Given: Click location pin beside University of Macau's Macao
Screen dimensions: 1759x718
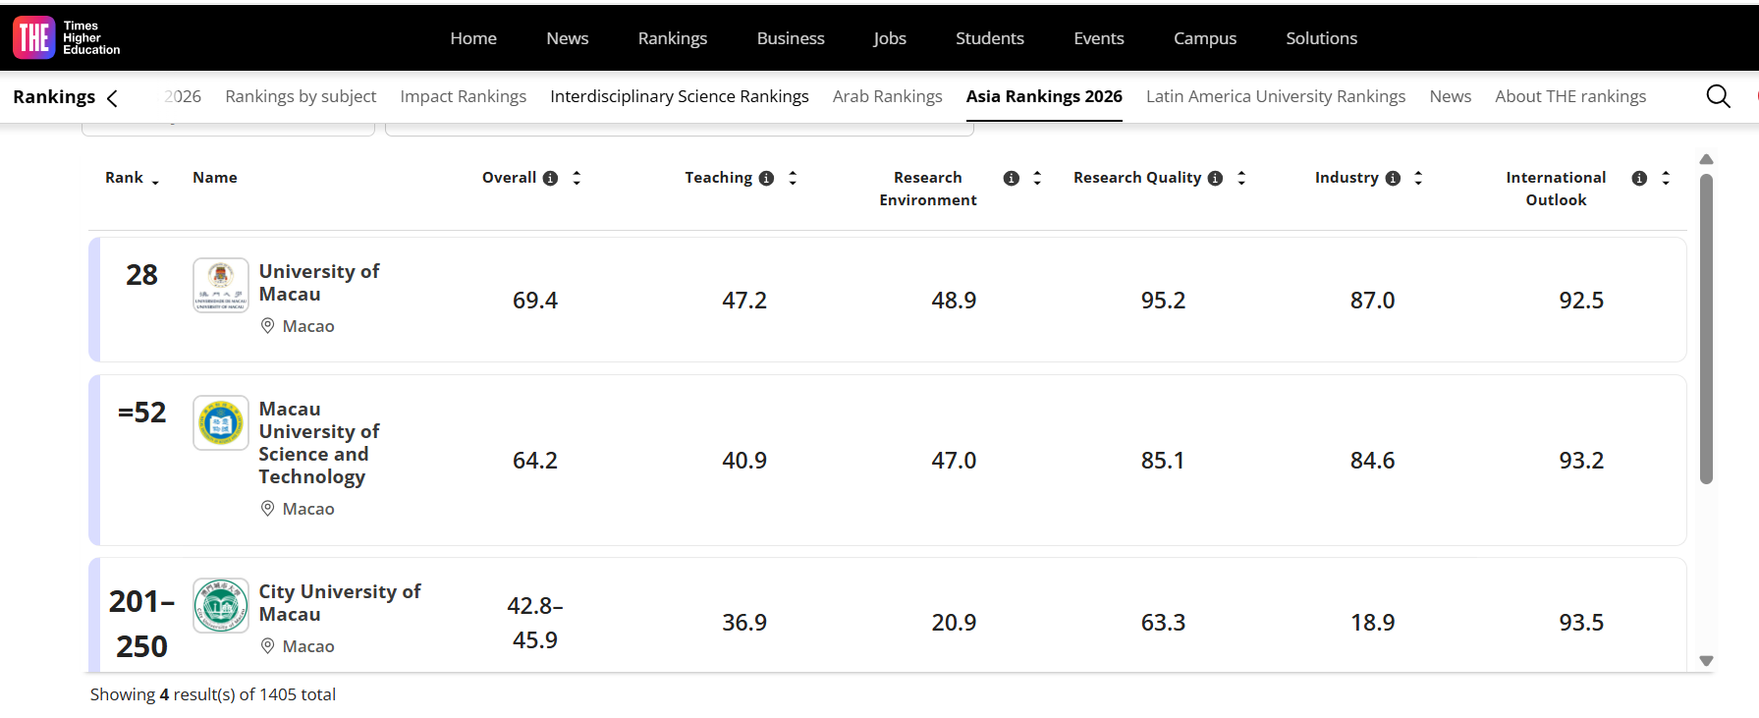Looking at the screenshot, I should 267,326.
